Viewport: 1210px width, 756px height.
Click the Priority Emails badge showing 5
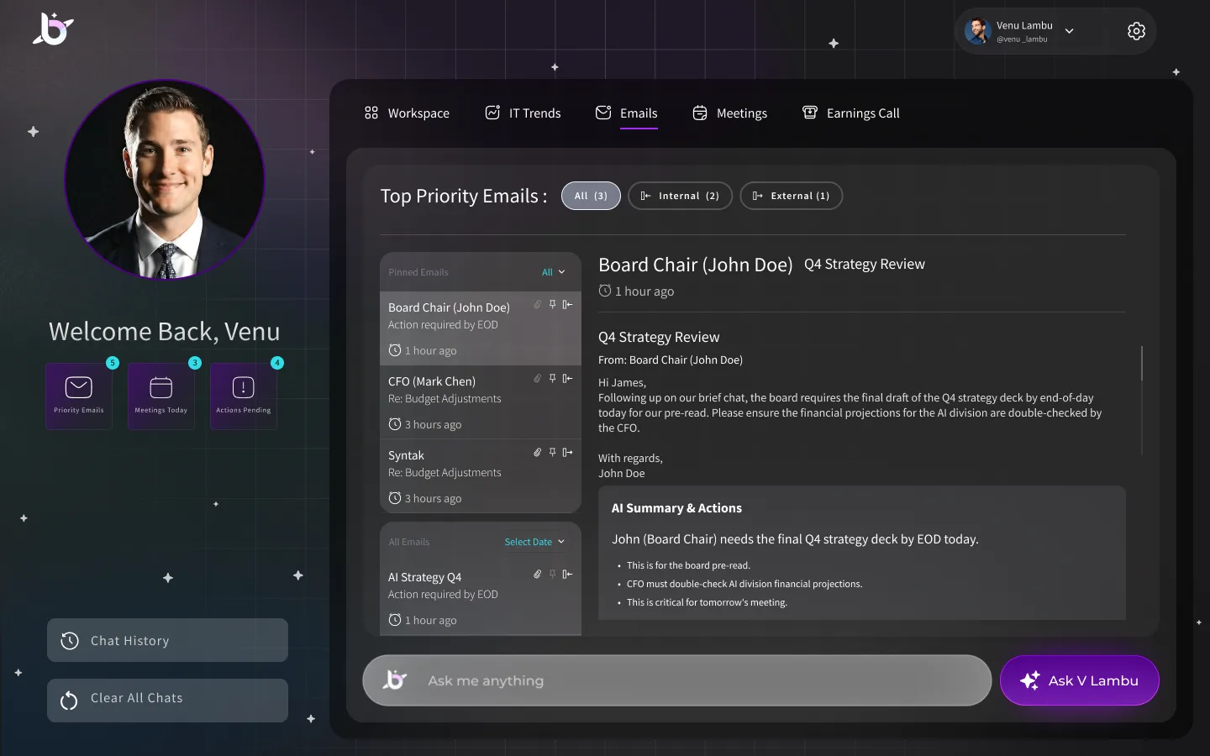point(113,363)
